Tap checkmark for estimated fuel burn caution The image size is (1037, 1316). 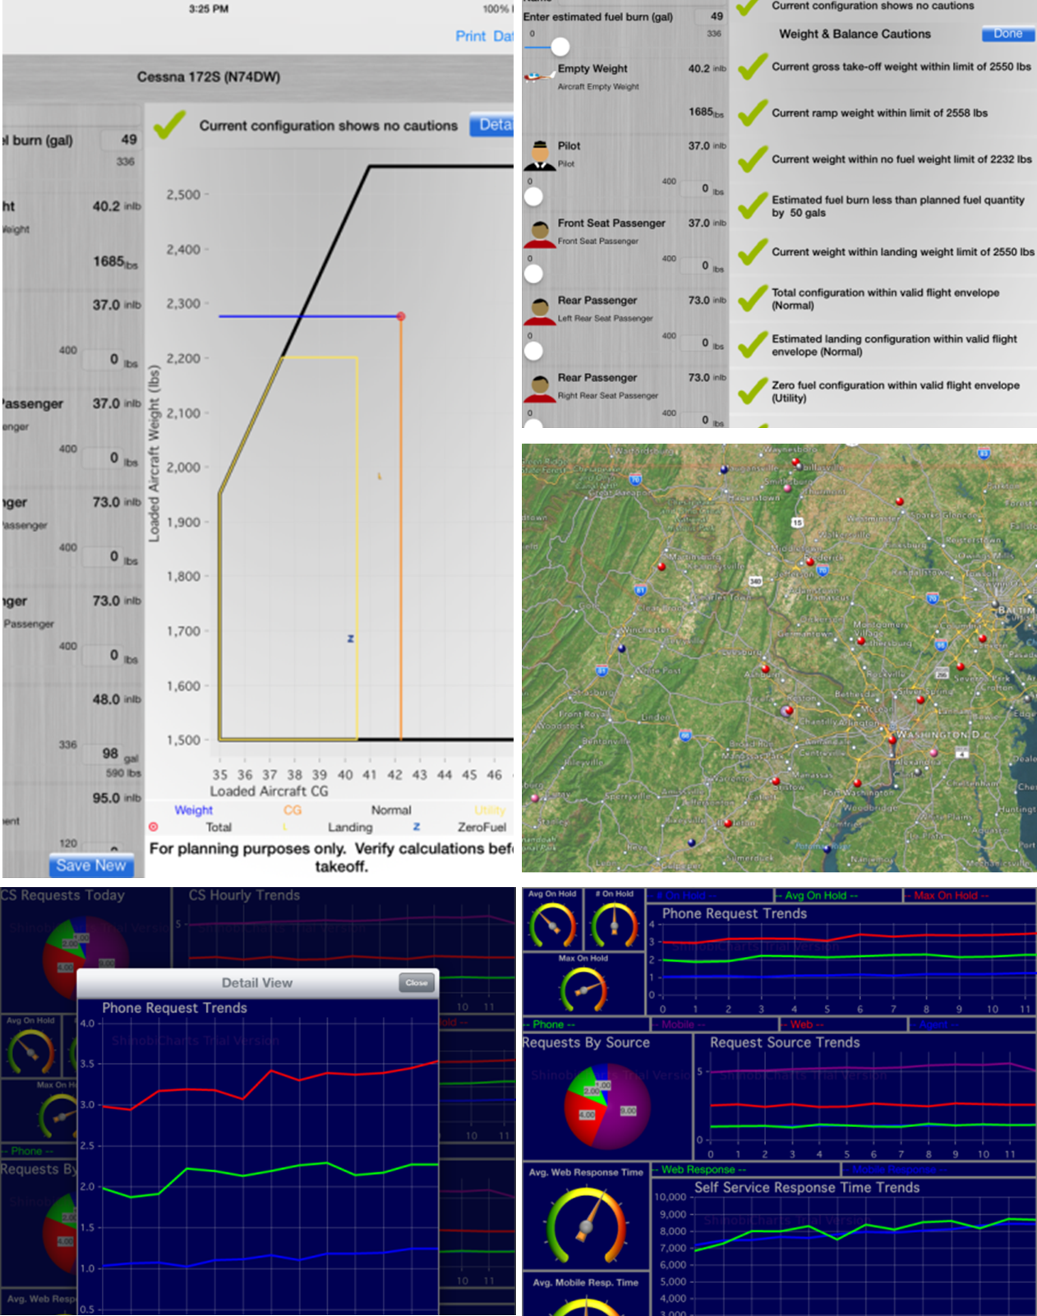tap(752, 205)
